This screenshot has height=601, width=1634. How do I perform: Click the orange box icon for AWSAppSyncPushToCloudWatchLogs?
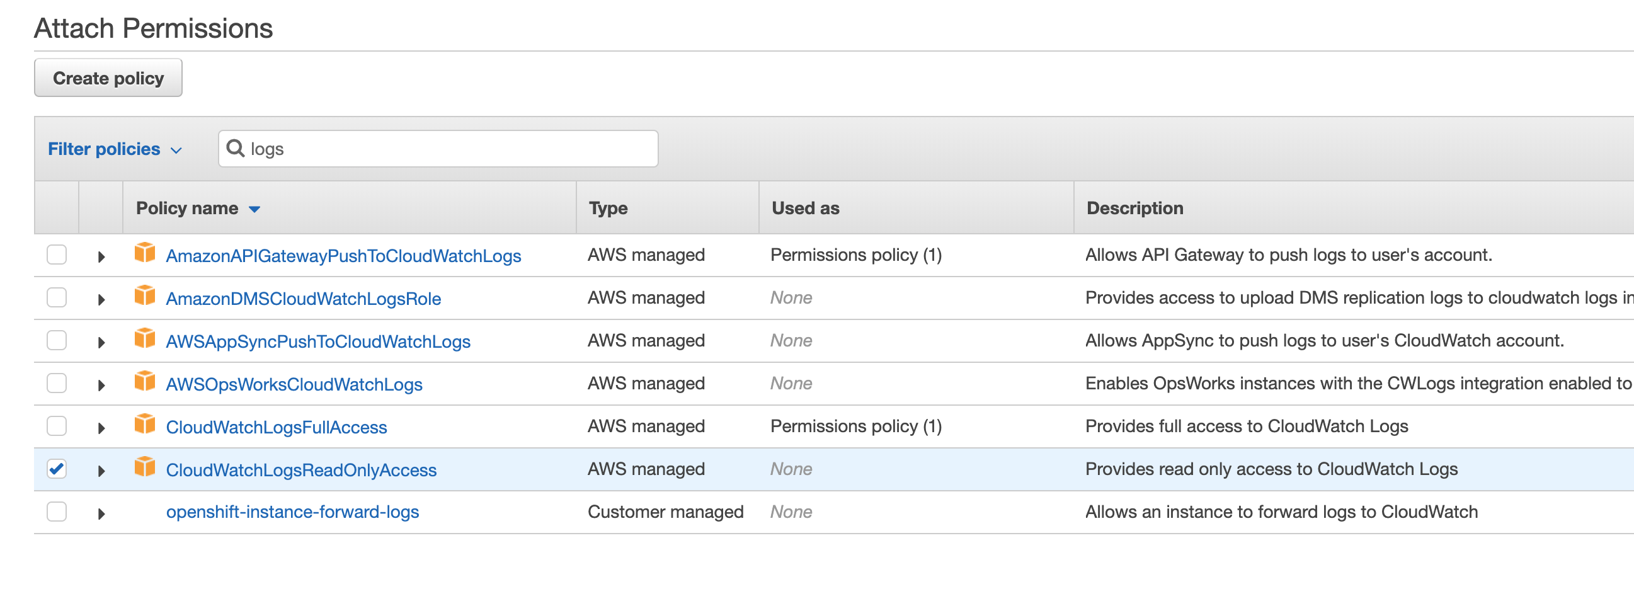tap(145, 338)
